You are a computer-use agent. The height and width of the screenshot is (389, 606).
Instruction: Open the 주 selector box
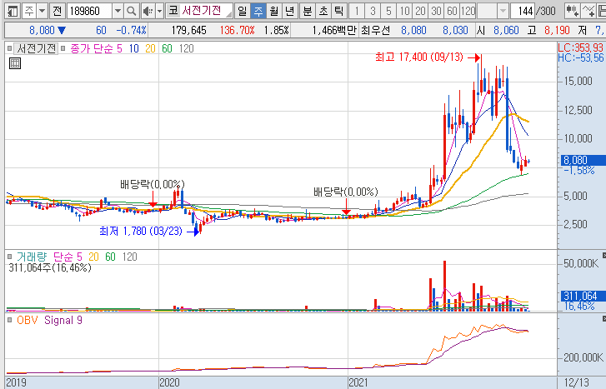click(x=29, y=11)
